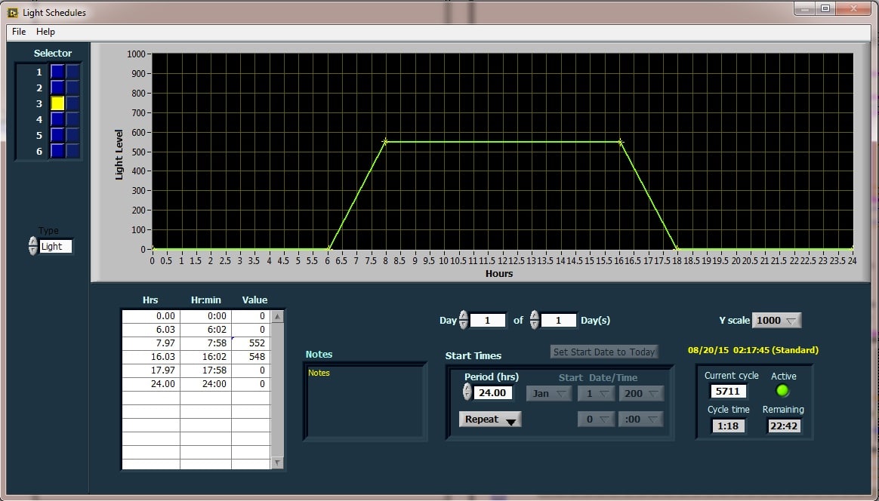Click the Current cycle value 5711
This screenshot has height=501, width=879.
(x=728, y=391)
